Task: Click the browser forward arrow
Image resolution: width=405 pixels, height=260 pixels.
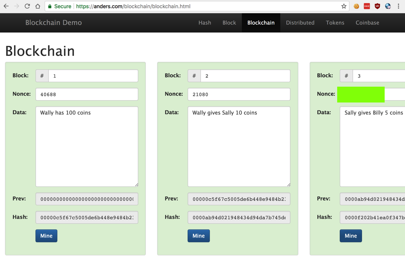Action: click(17, 6)
